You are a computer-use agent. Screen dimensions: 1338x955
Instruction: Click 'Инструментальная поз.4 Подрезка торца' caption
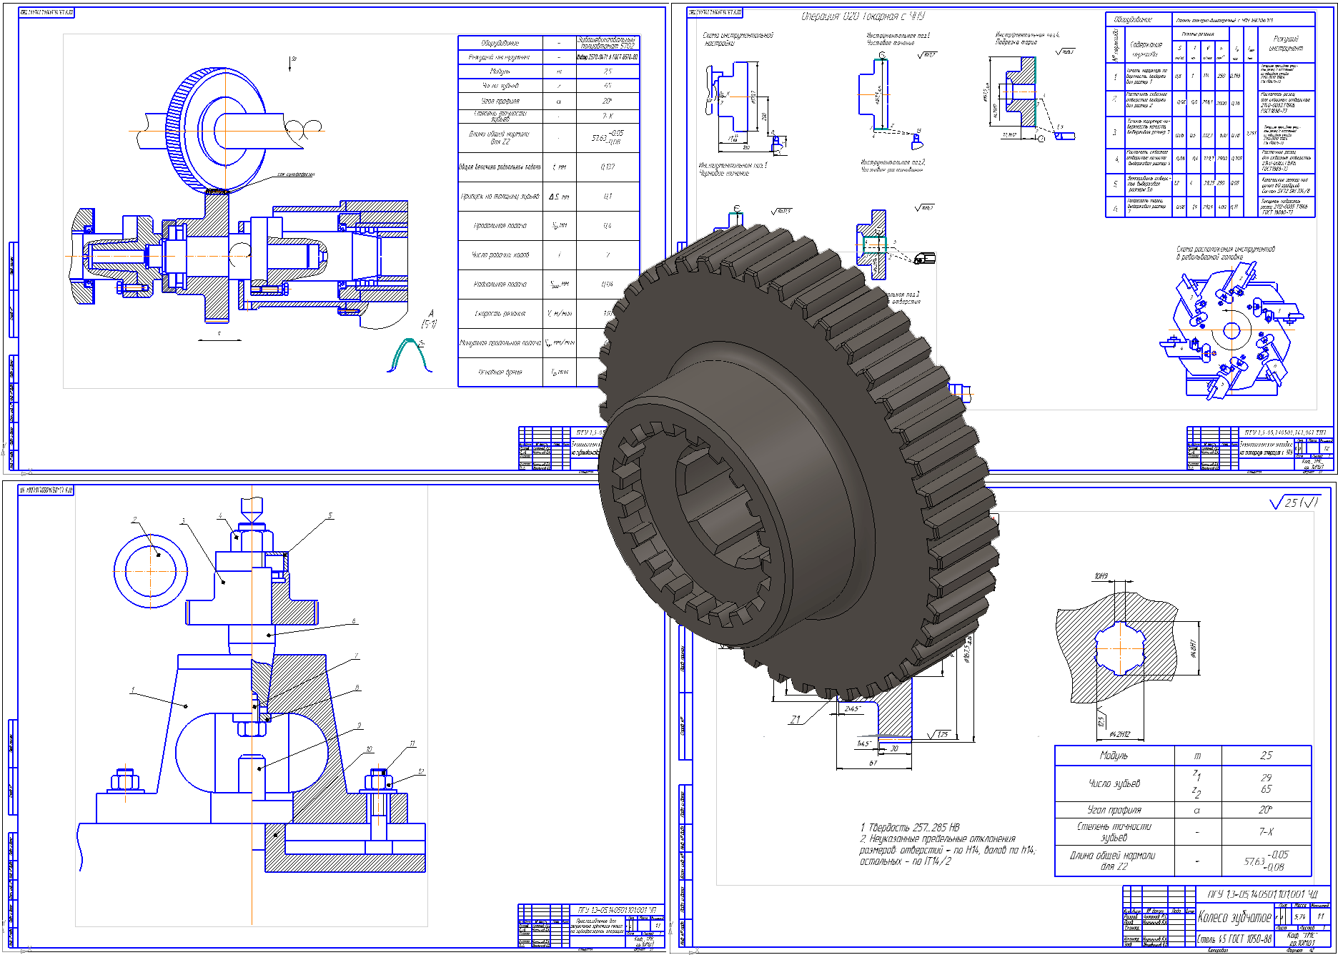[x=1027, y=38]
